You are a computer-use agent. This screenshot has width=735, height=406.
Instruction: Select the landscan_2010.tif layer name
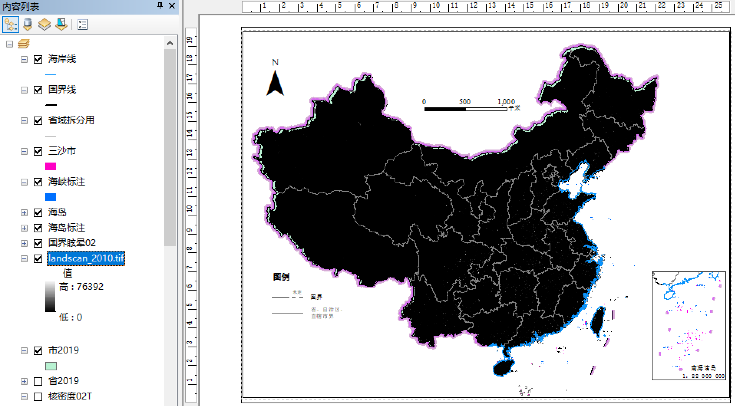[x=86, y=258]
